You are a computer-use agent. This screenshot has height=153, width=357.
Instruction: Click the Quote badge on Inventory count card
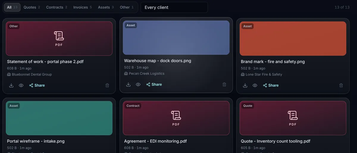pos(248,106)
